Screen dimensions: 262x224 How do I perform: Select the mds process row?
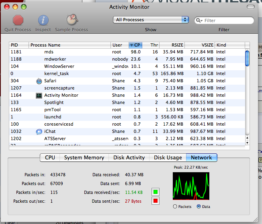point(127,52)
